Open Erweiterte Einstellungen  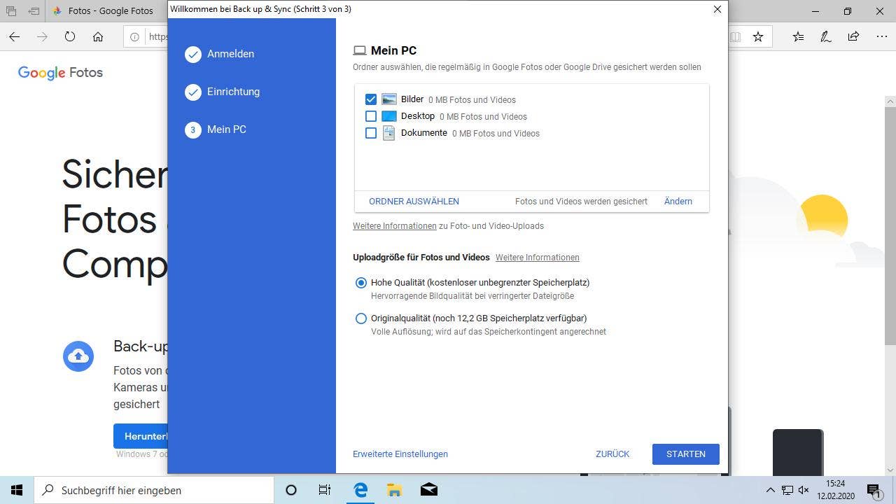(400, 454)
